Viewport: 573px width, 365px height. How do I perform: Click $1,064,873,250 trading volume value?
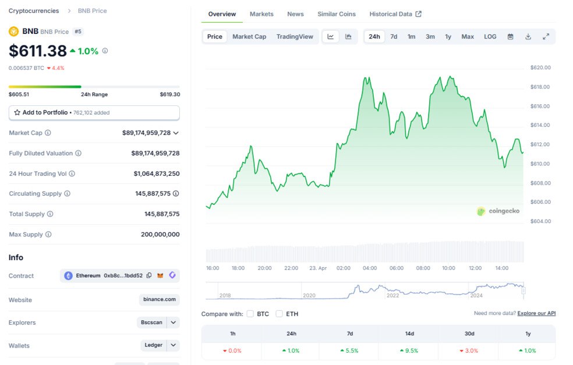coord(157,173)
